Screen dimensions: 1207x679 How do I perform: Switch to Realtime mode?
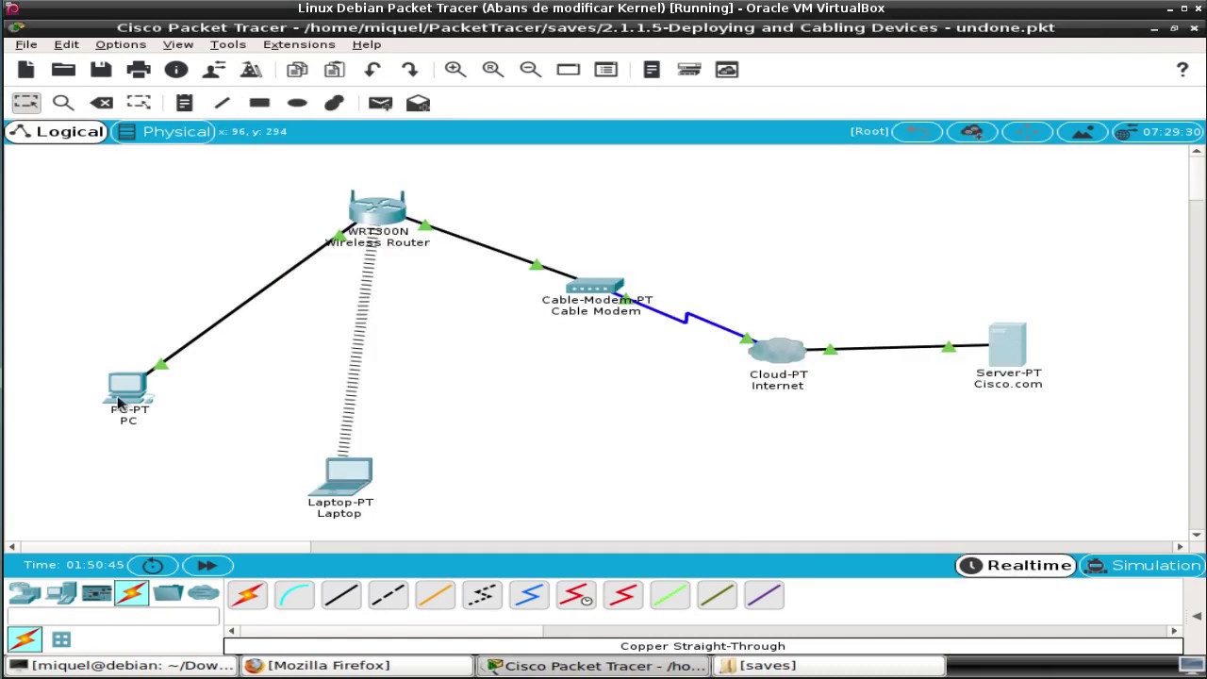click(1016, 566)
